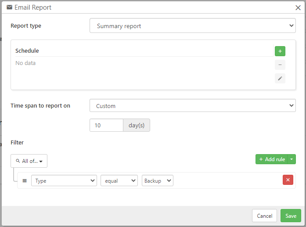The height and width of the screenshot is (227, 306).
Task: Change the 'equal' operator dropdown
Action: [119, 180]
